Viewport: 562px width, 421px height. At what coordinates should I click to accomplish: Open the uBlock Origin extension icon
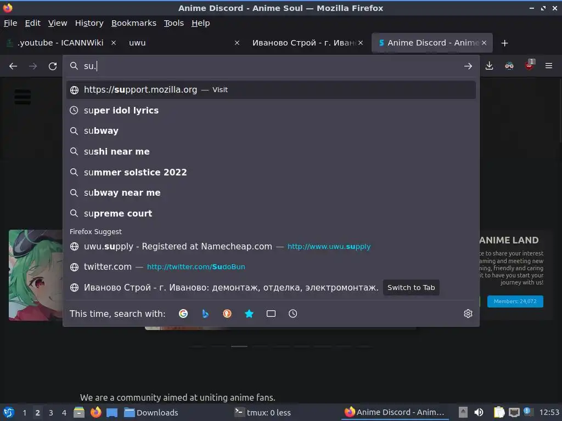click(530, 65)
